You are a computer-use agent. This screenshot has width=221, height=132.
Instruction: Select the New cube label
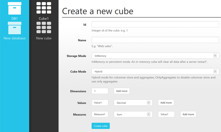pos(44,38)
